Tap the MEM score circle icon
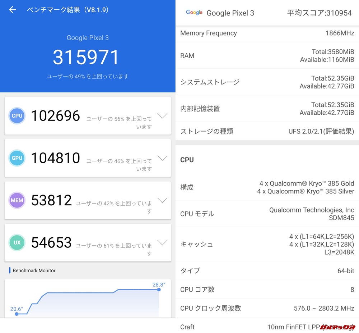This screenshot has height=333, width=359. click(x=17, y=200)
